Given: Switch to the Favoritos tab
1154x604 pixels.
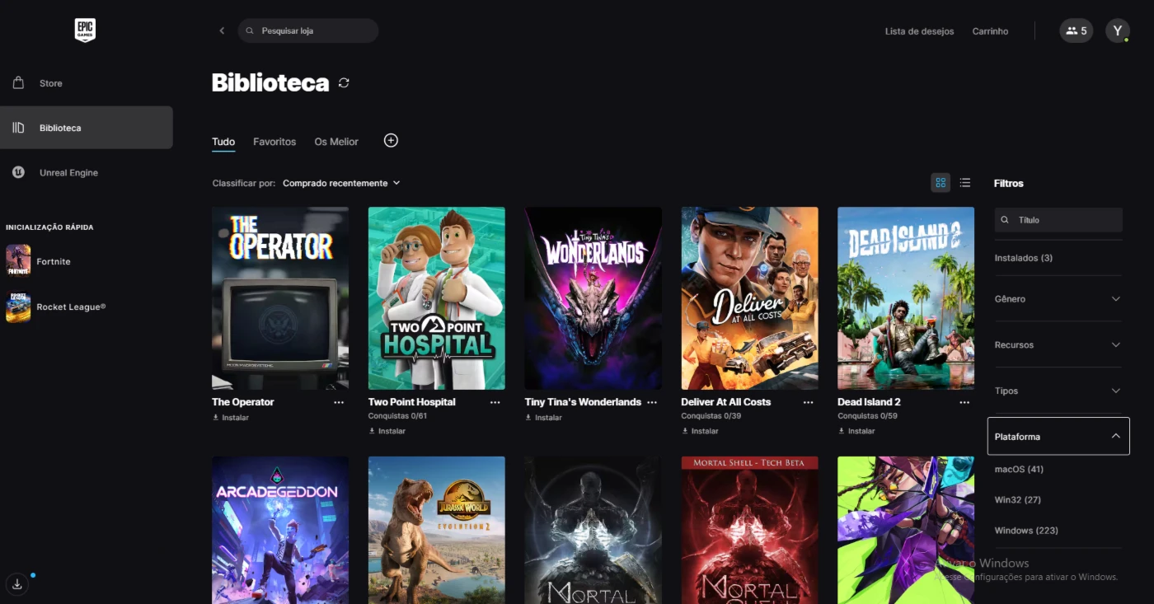Looking at the screenshot, I should 274,142.
